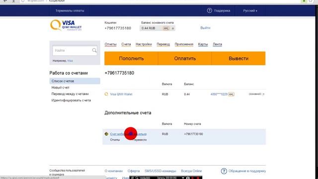Click the QVC badge in balance box

[166, 28]
